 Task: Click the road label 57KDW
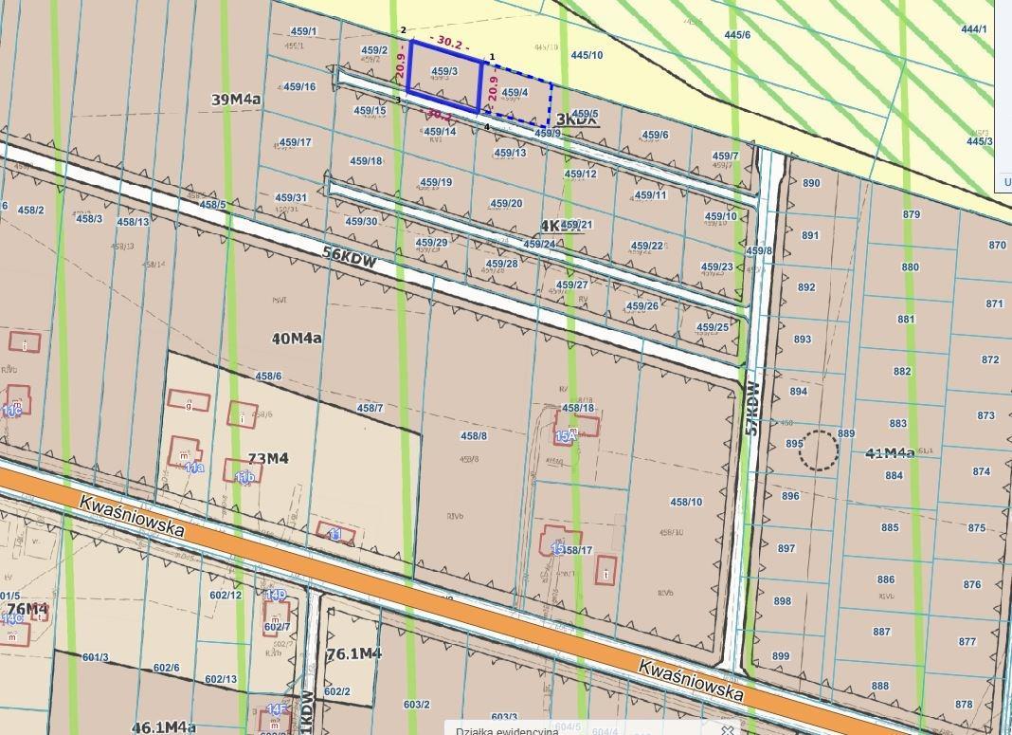point(752,408)
